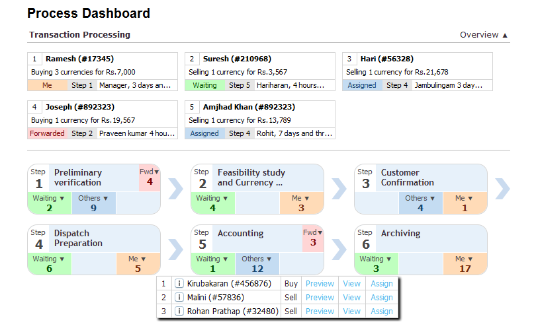
Task: Open Ramesh (#17345) transaction card
Action: [79, 59]
